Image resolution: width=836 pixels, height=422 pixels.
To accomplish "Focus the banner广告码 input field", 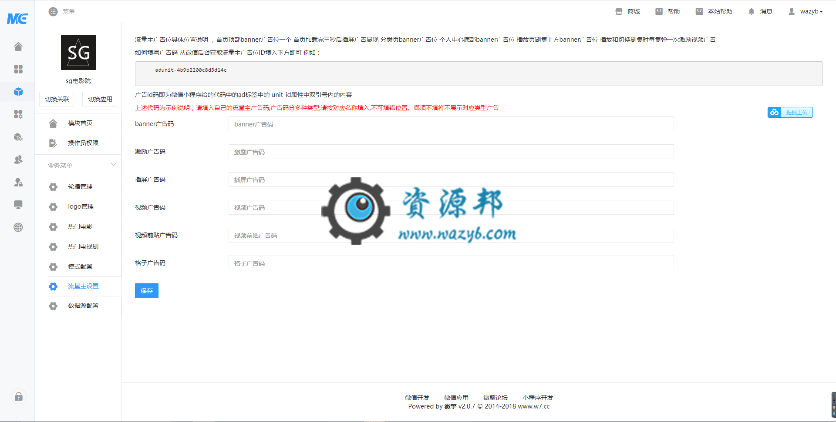I will (451, 124).
